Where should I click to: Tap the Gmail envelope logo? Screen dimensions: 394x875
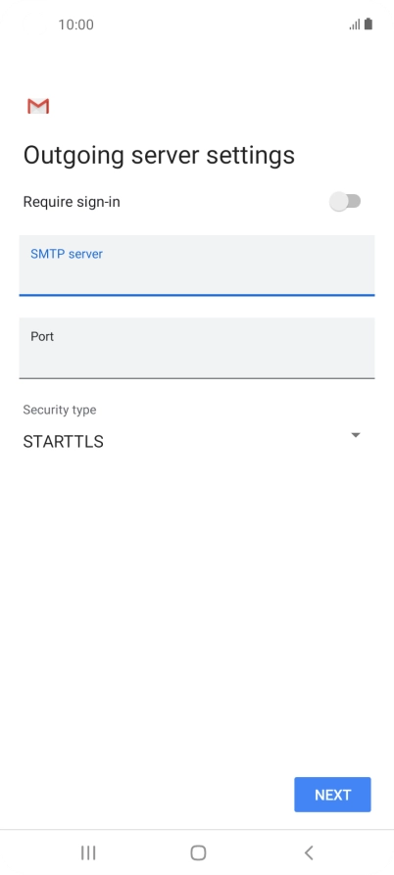coord(38,106)
